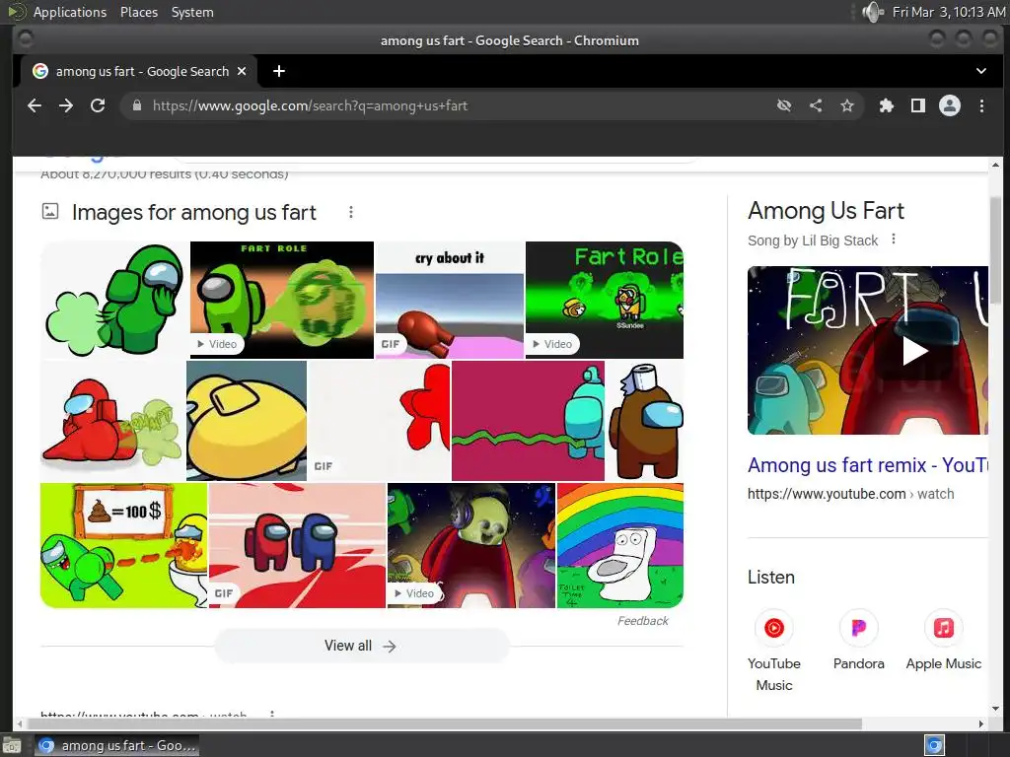
Task: Open video thumbnail with headphones character
Action: click(x=470, y=545)
